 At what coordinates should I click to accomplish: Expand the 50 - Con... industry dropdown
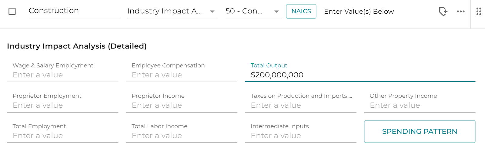pos(253,11)
